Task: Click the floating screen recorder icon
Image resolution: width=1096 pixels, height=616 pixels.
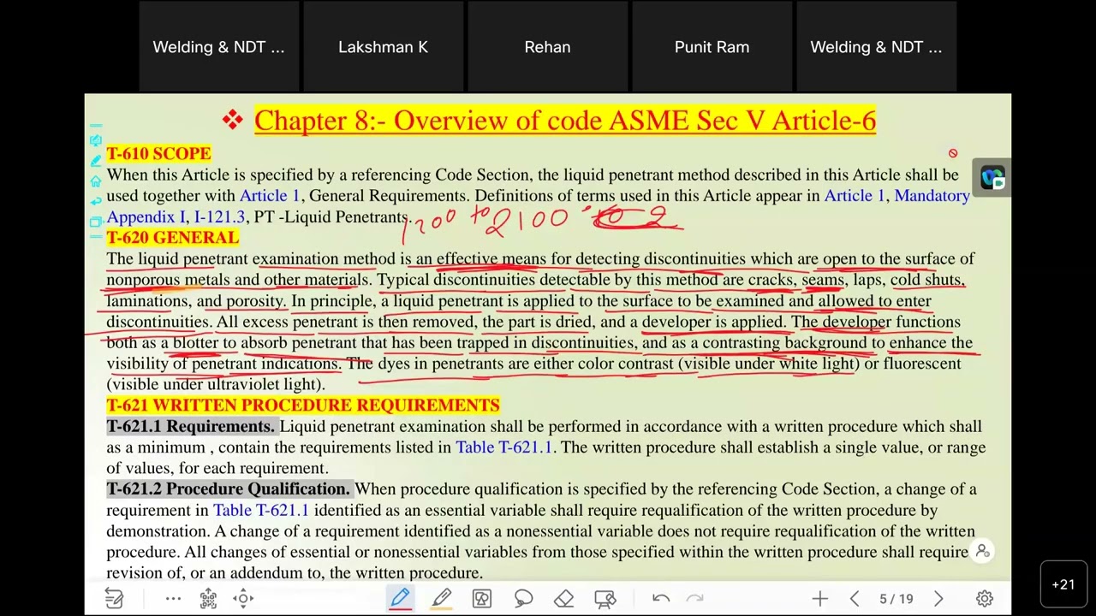Action: tap(992, 178)
